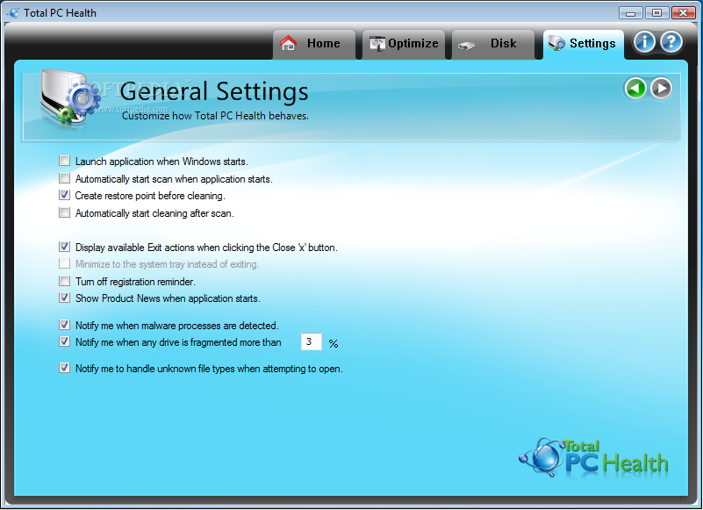
Task: Toggle malware processes notification checkbox
Action: (65, 325)
